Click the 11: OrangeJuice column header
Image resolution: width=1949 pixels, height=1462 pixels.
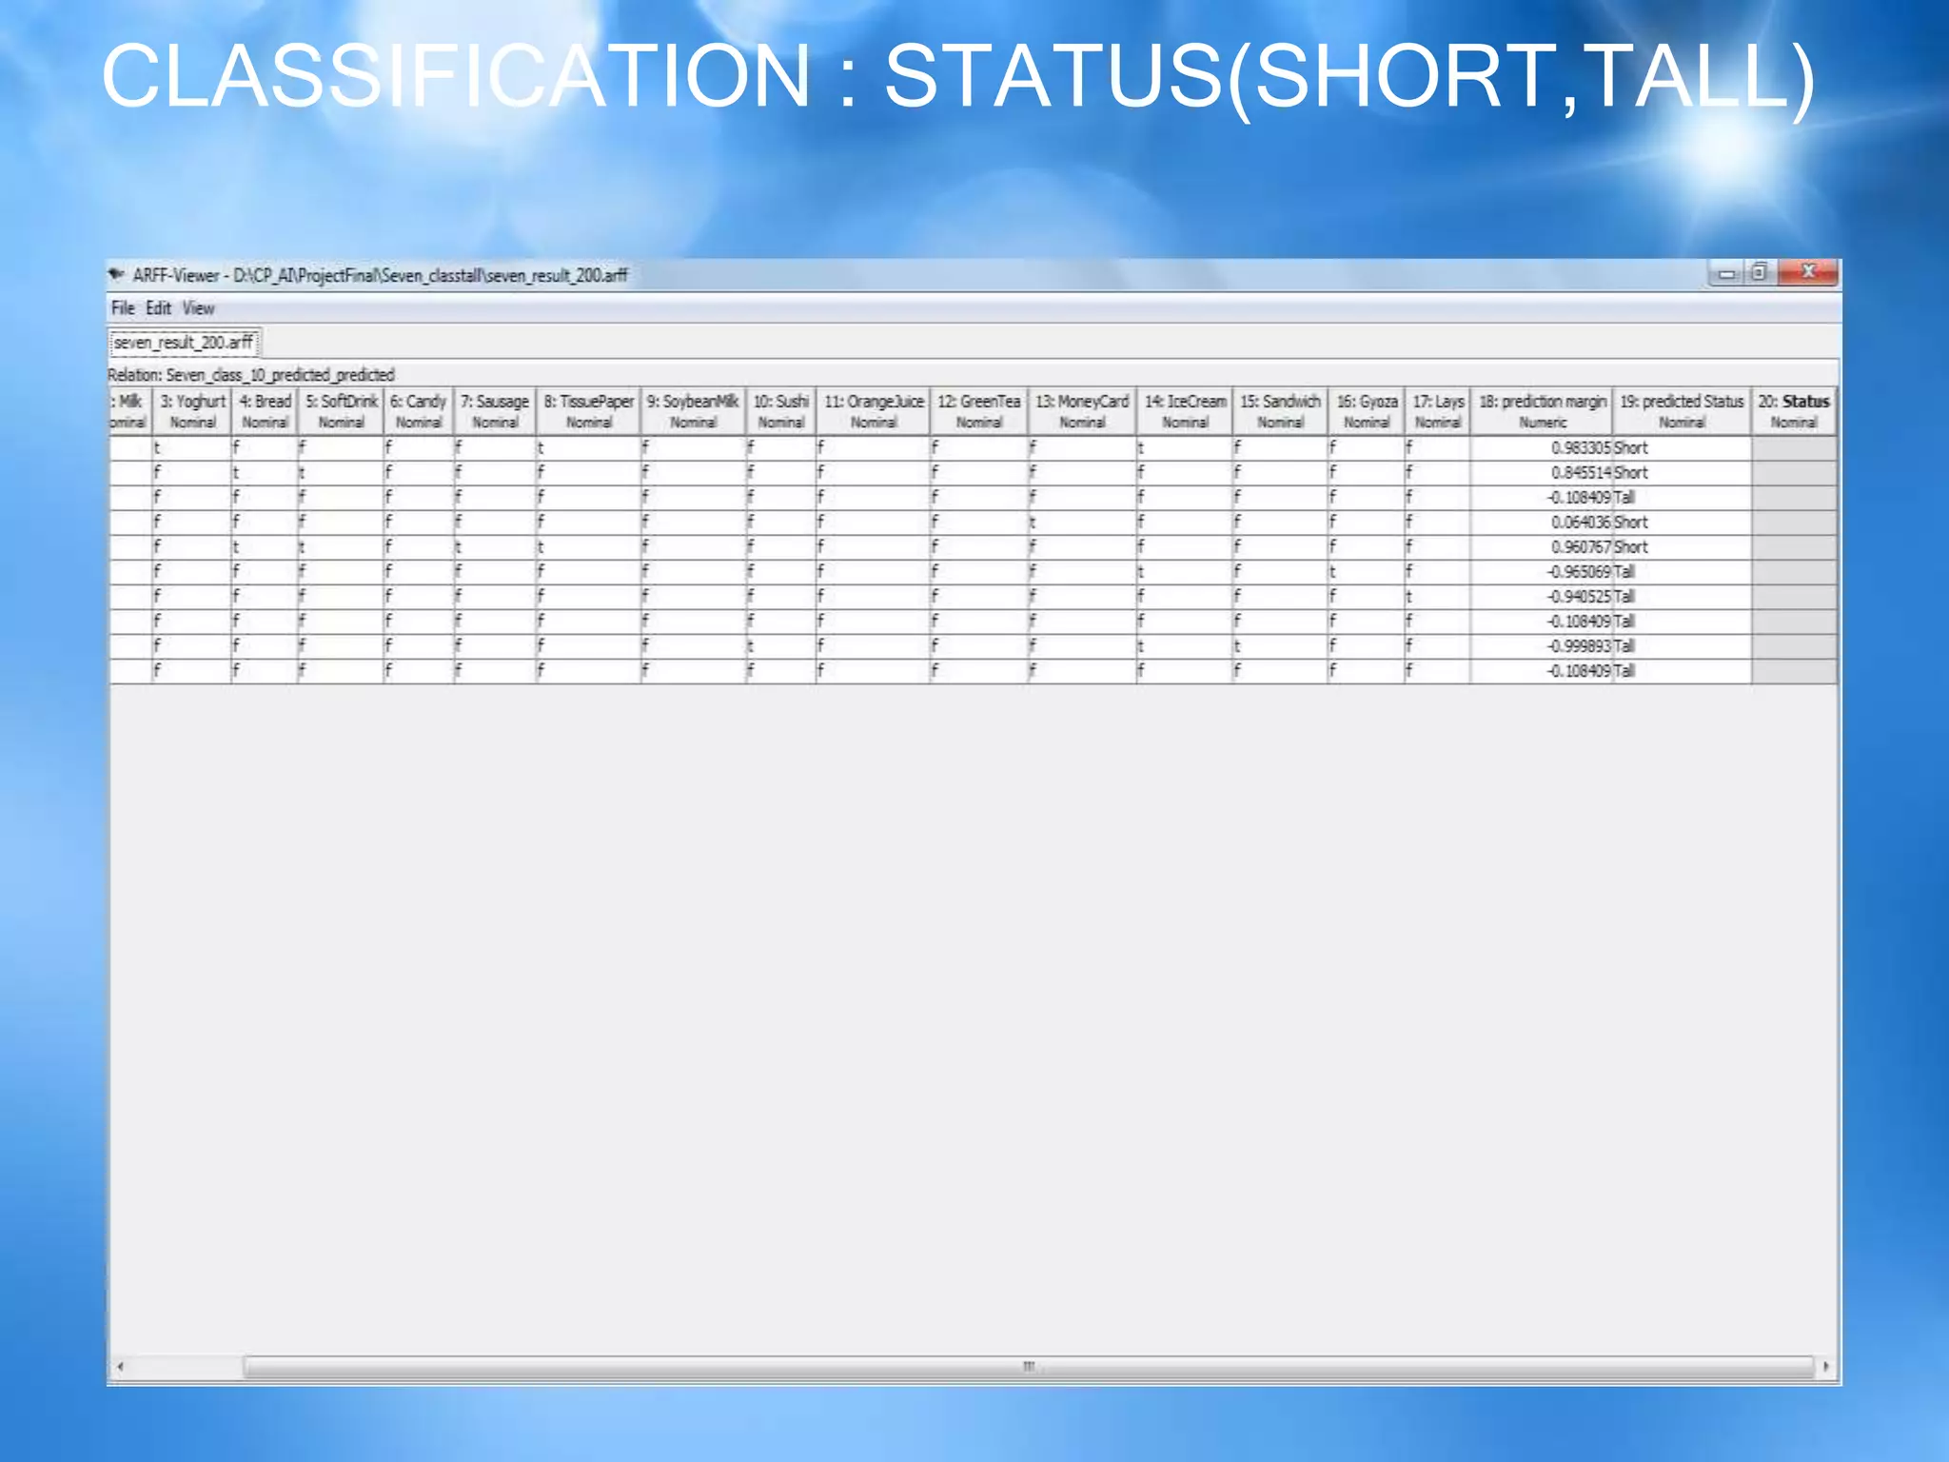[x=873, y=411]
